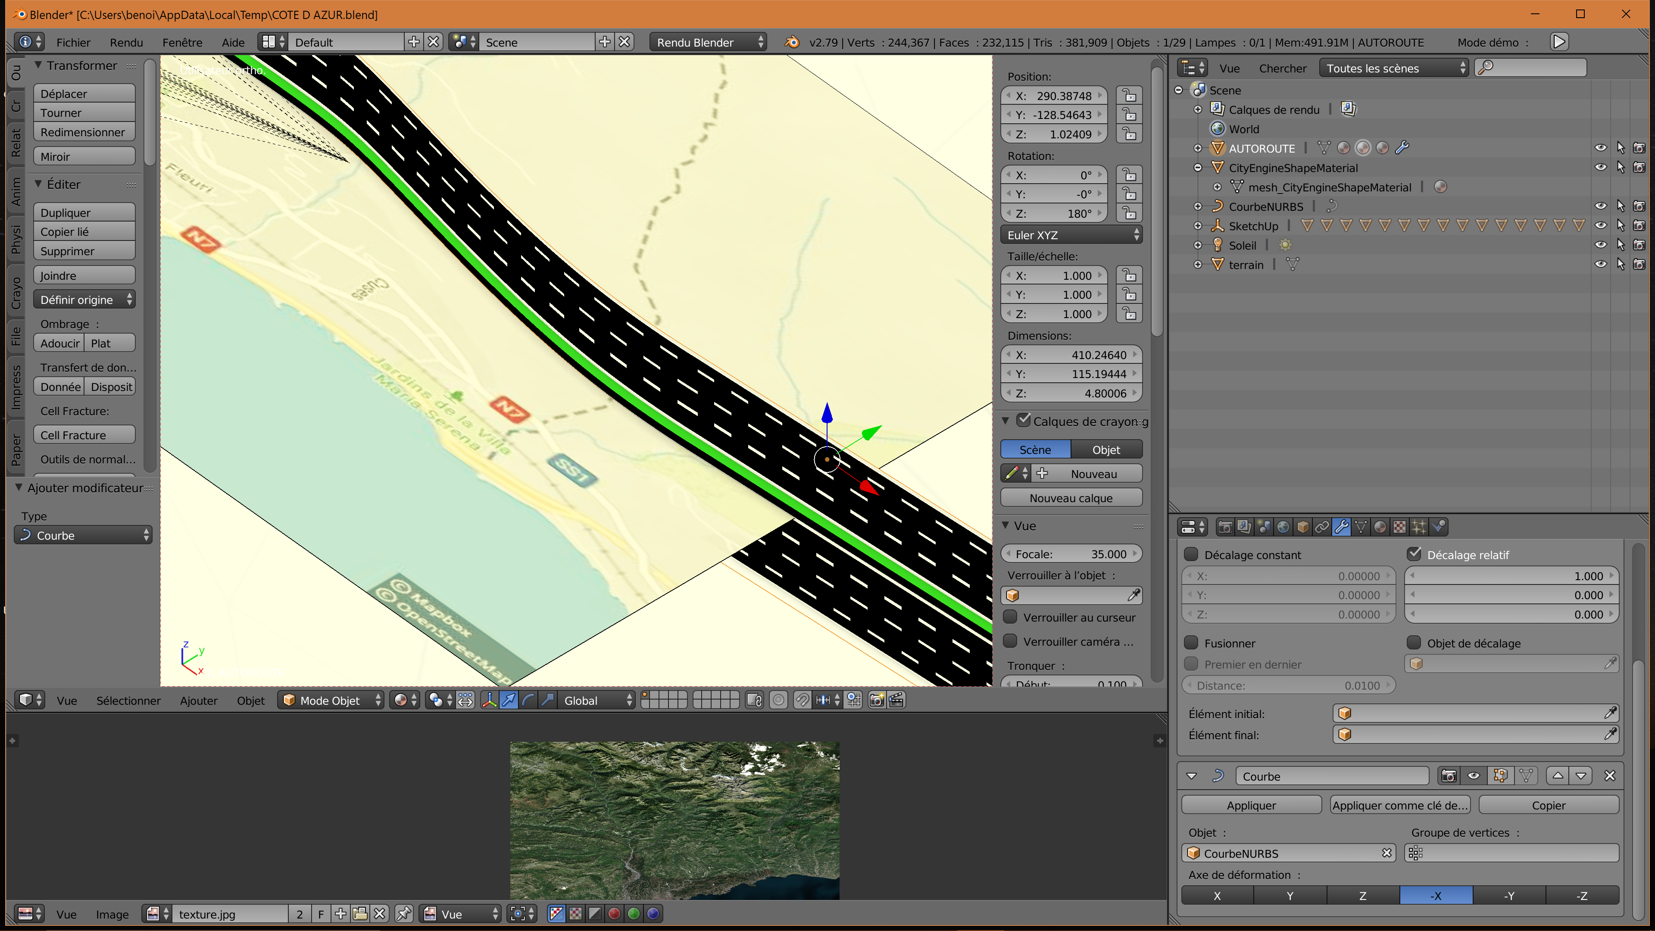Pin the image in the image editor

[x=403, y=914]
